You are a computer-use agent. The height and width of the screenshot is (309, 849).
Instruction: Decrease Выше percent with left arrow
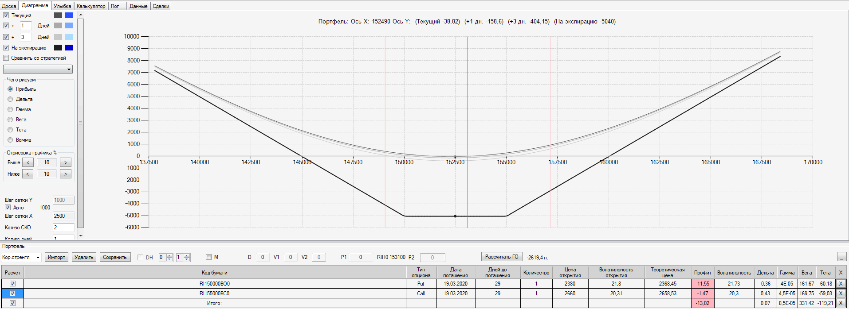coord(28,162)
